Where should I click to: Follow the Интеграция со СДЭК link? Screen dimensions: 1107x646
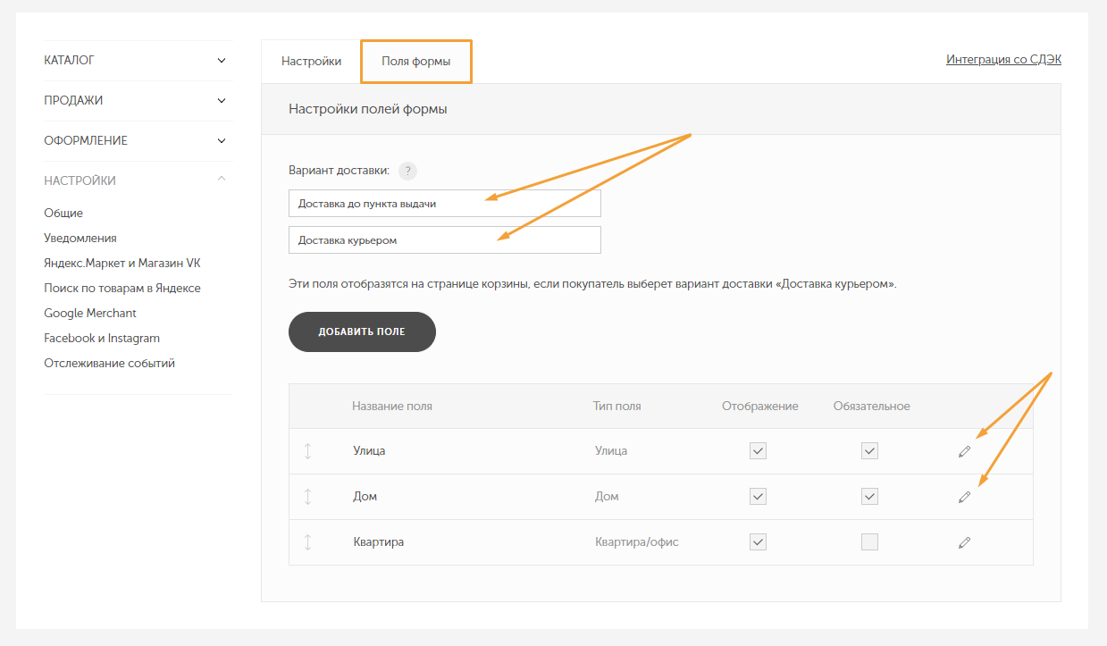[1003, 60]
